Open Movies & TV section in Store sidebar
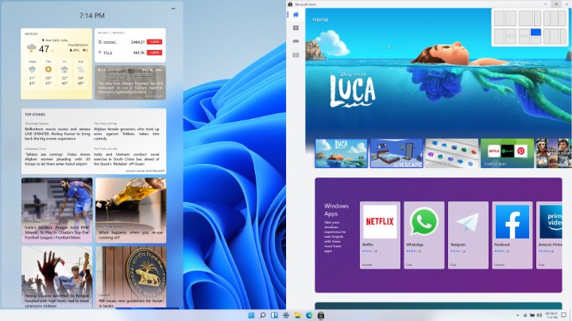 click(296, 55)
